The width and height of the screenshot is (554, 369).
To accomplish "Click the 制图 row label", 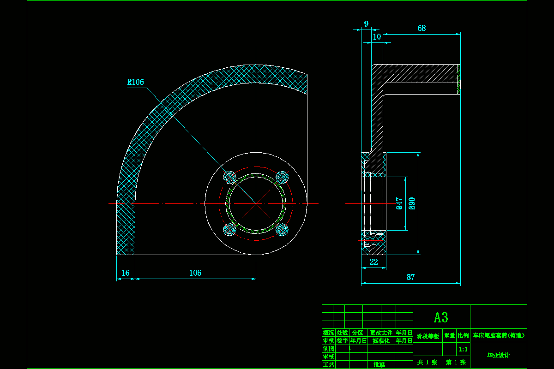I will [x=328, y=349].
